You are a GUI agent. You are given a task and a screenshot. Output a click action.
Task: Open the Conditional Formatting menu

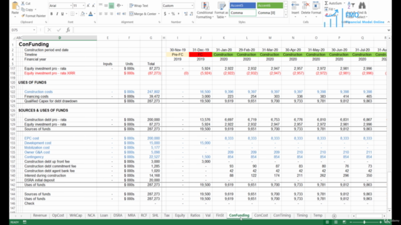(205, 10)
